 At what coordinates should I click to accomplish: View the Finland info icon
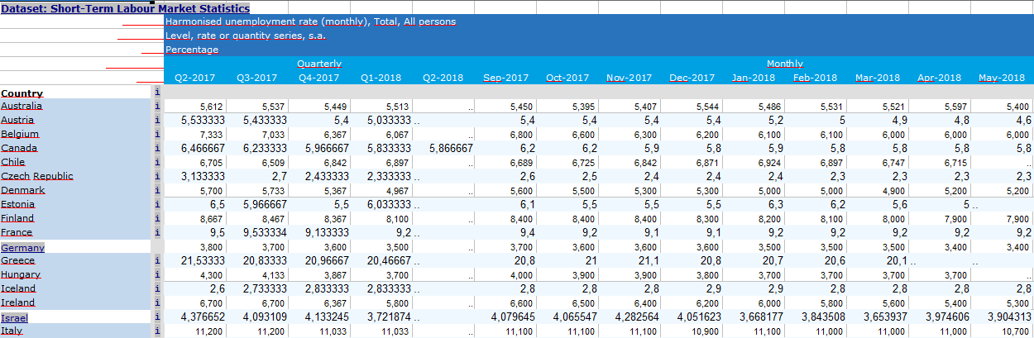tap(157, 218)
